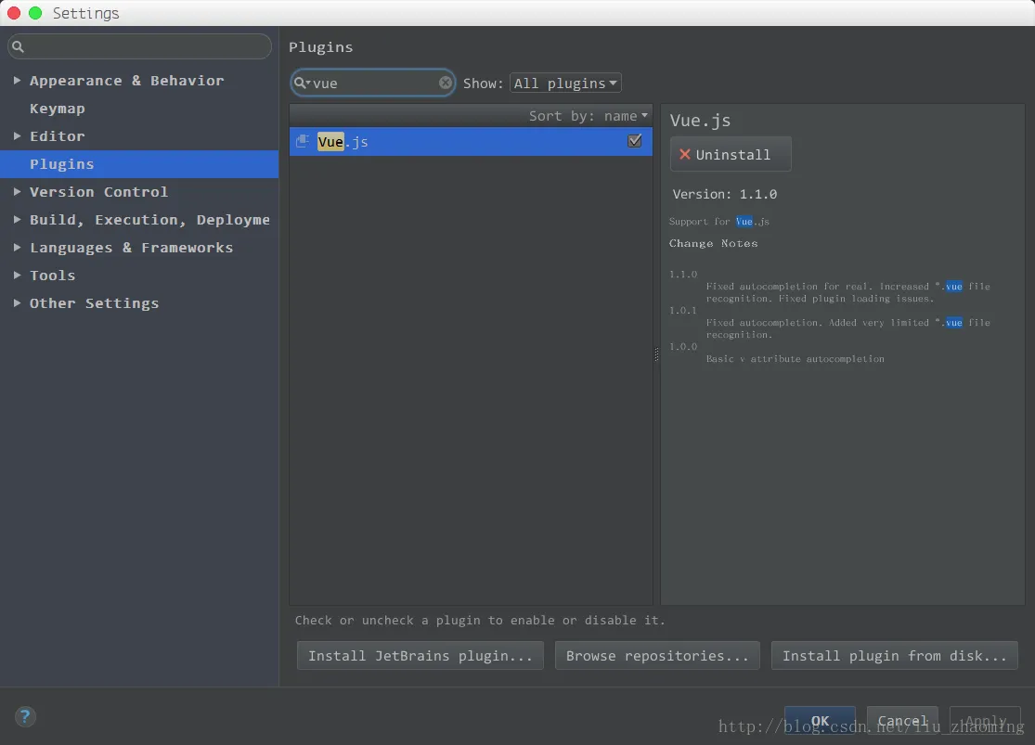This screenshot has width=1035, height=745.
Task: Click Browse repositories button
Action: pyautogui.click(x=657, y=655)
